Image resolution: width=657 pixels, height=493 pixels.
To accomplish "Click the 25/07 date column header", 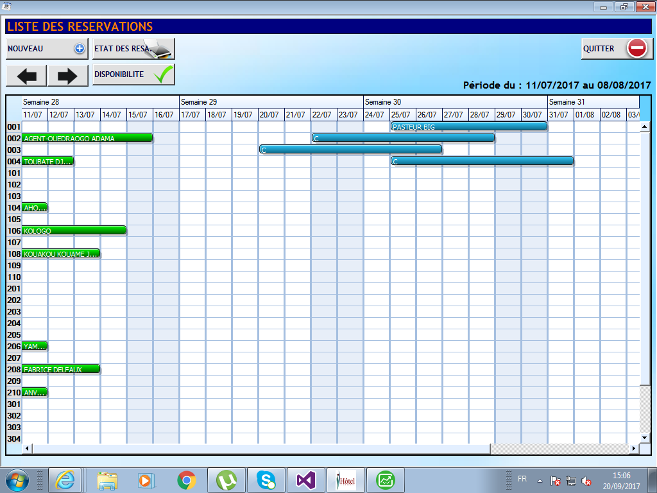I will [403, 114].
